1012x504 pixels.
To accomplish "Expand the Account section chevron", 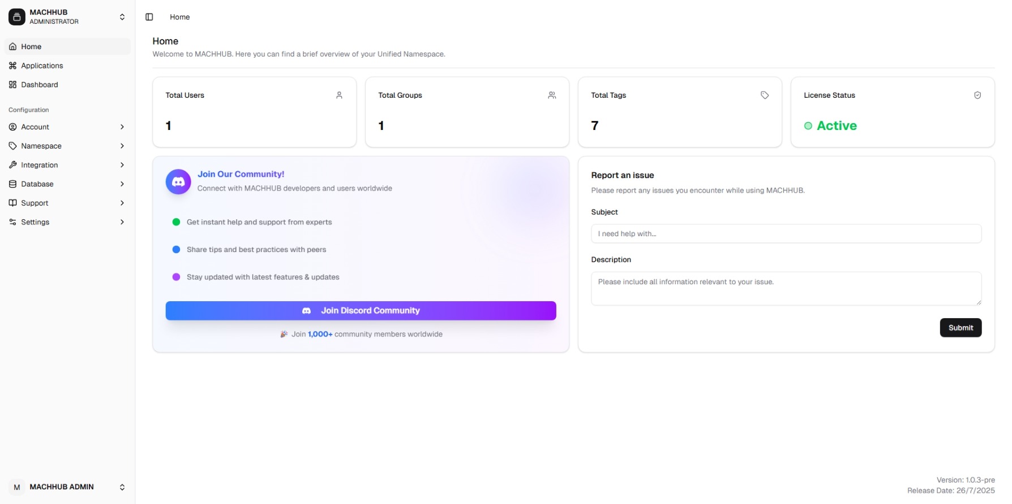I will pyautogui.click(x=122, y=127).
